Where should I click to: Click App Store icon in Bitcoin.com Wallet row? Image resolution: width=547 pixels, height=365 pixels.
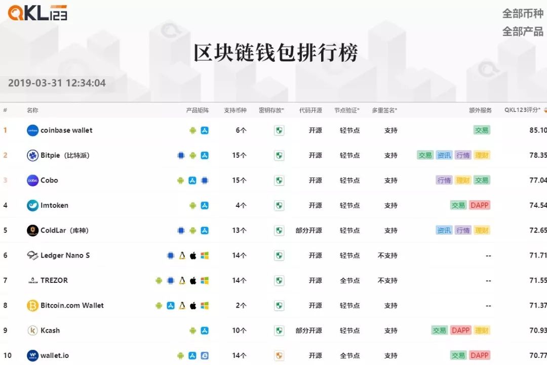[171, 306]
